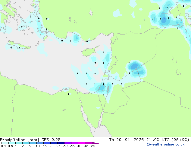Click the legend label "35"

tap(72, 146)
